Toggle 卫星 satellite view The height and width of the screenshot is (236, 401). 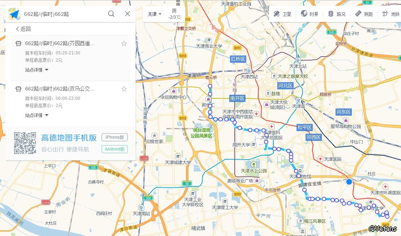pos(282,14)
